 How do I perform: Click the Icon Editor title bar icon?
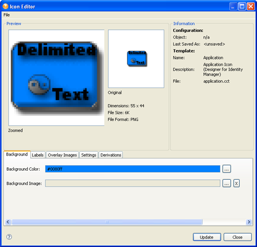point(6,7)
